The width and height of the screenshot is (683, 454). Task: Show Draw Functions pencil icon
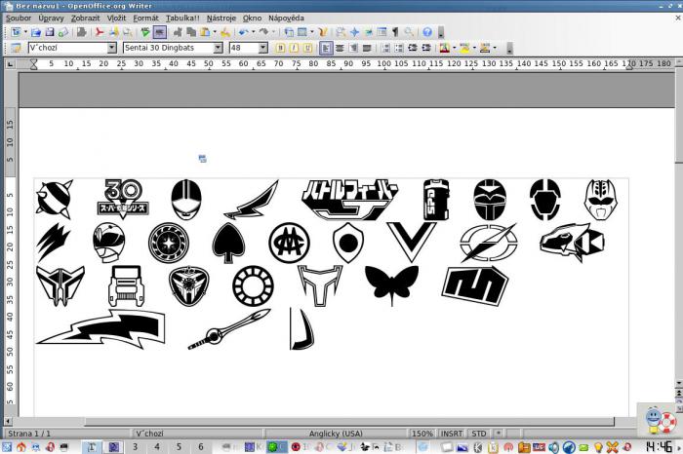click(x=323, y=32)
